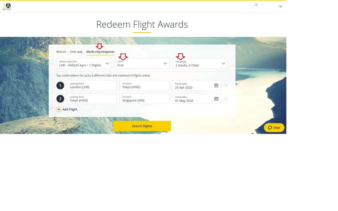
Task: Edit flight 1 Going to Tokyo field
Action: (144, 86)
